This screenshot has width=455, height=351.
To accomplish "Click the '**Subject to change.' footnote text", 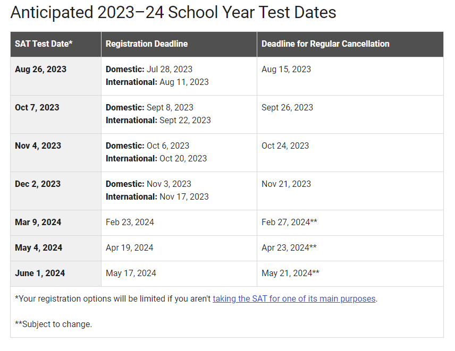I will pos(53,324).
